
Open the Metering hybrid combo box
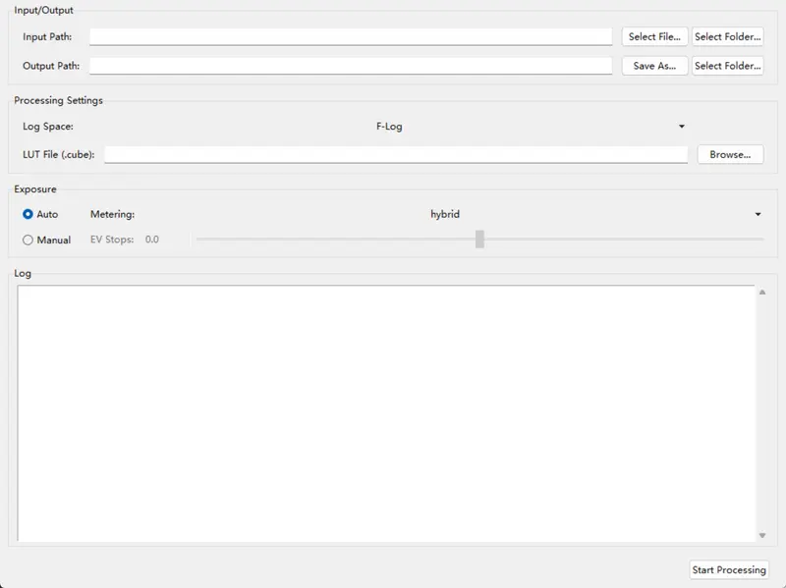(x=445, y=214)
